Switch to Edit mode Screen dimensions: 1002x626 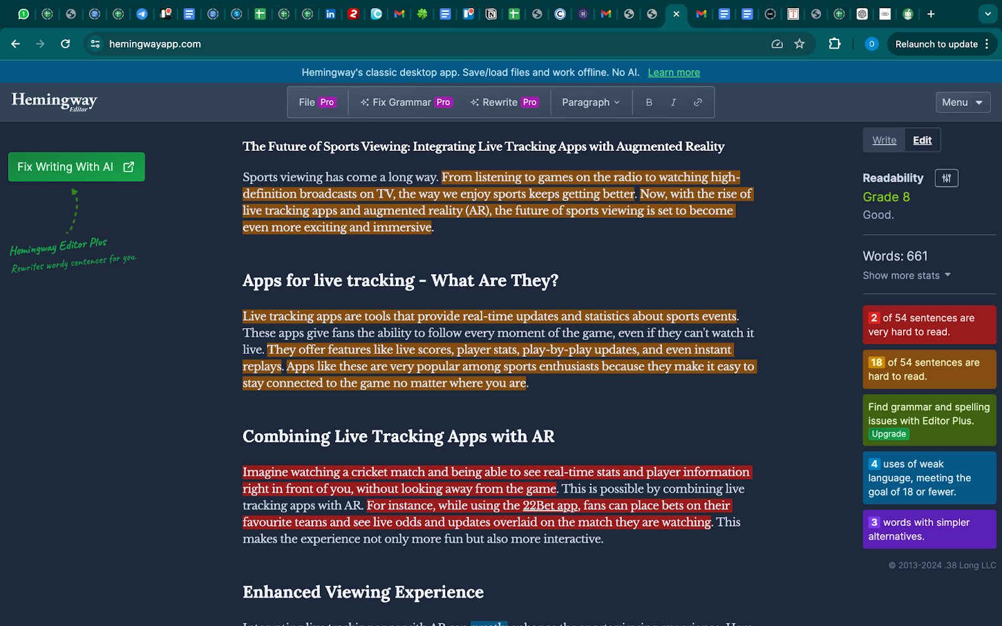pyautogui.click(x=922, y=140)
